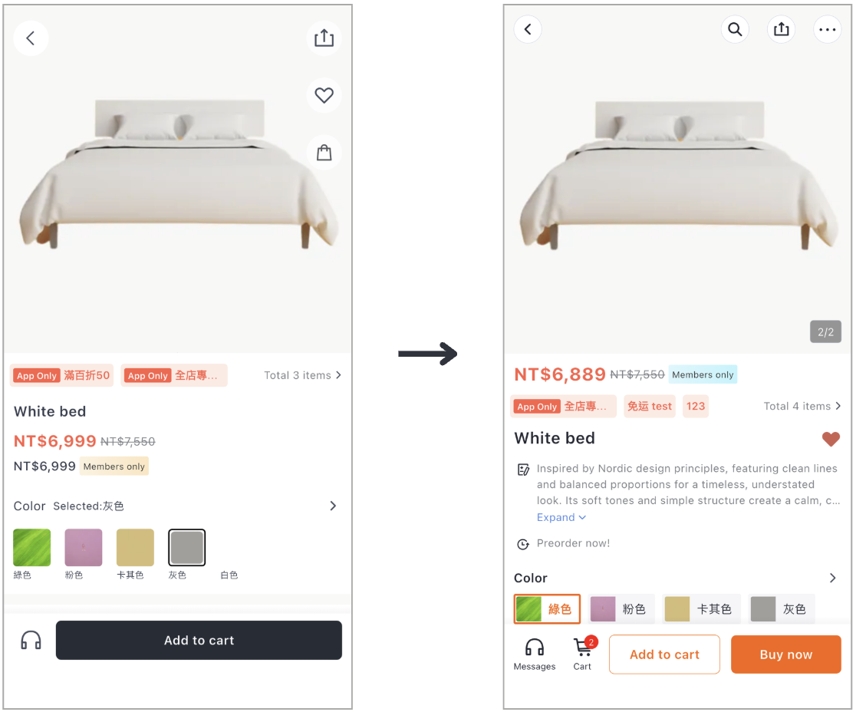Open the three-dots more menu
Screen dimensions: 856x712
click(827, 29)
